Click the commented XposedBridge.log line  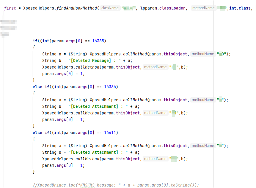116,185
